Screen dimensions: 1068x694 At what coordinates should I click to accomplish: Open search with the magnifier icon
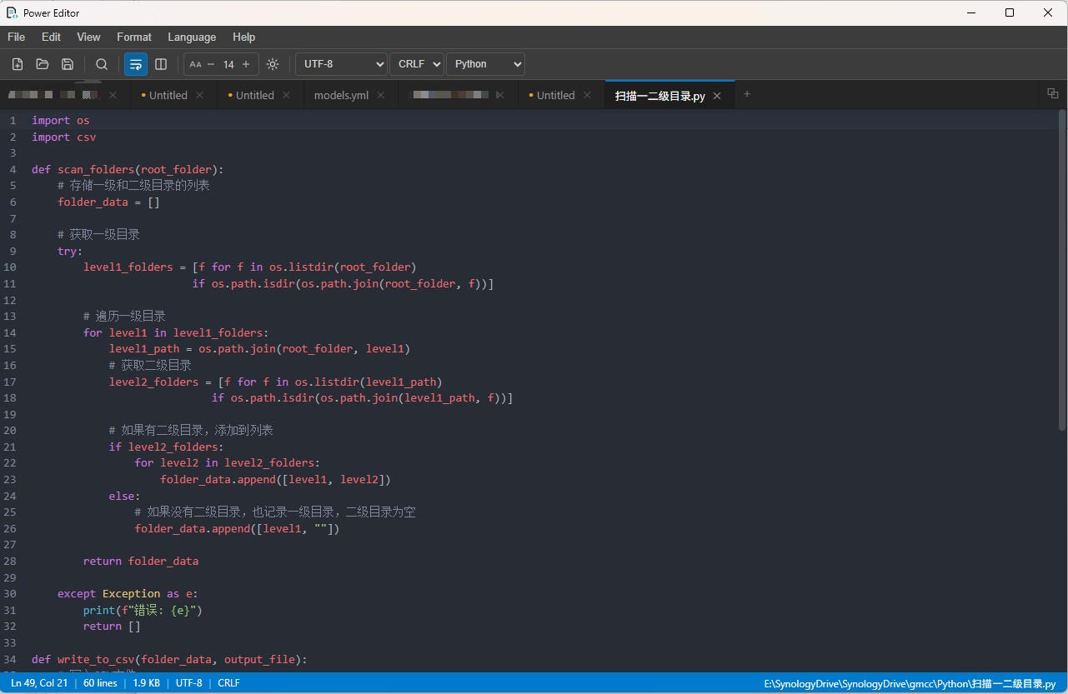[102, 64]
